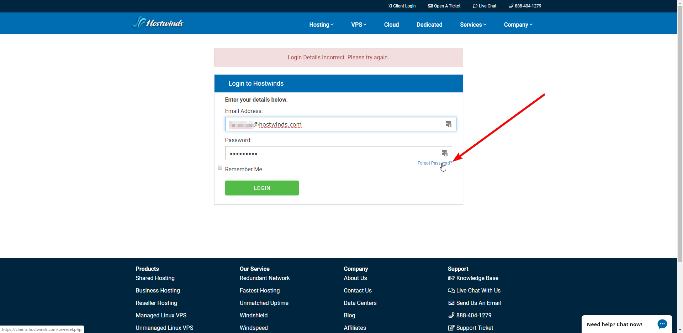Image resolution: width=683 pixels, height=333 pixels.
Task: Click the Password input field
Action: (338, 153)
